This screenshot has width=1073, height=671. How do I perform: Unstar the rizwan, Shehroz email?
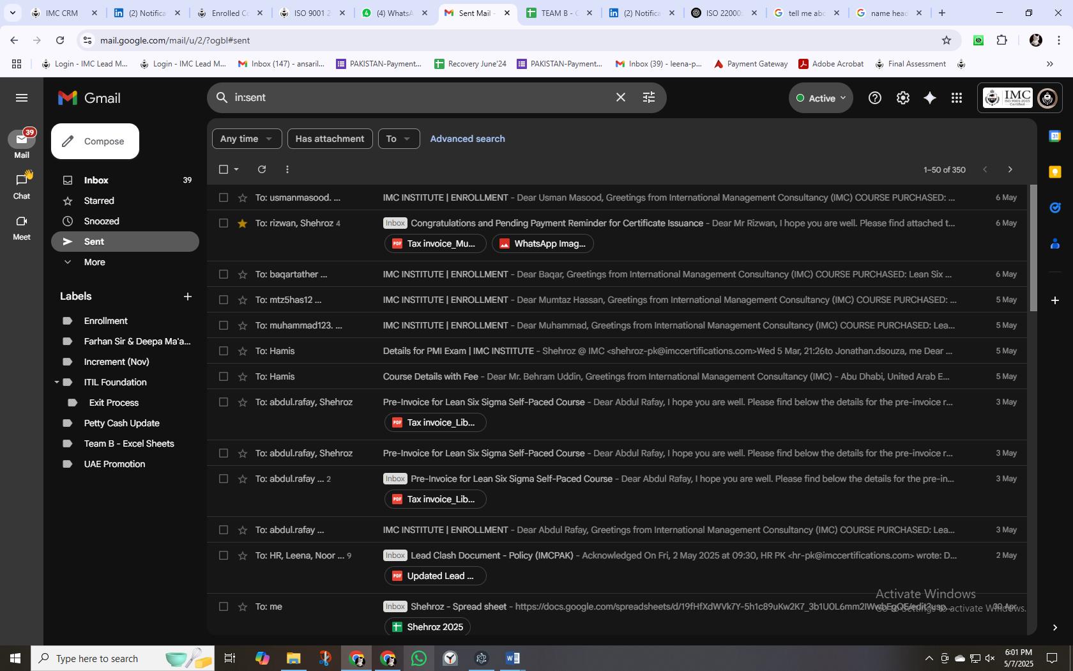pyautogui.click(x=242, y=223)
